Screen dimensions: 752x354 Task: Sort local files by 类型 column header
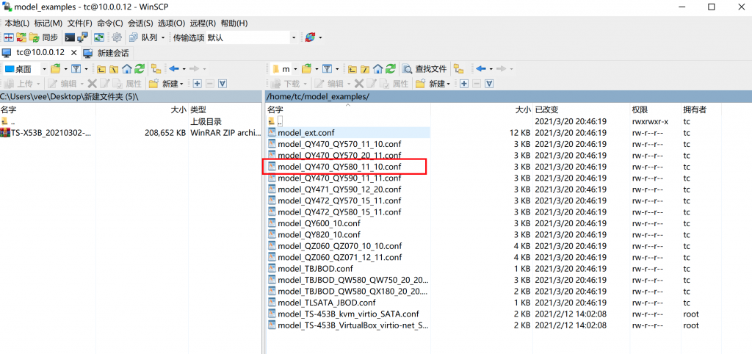point(198,110)
